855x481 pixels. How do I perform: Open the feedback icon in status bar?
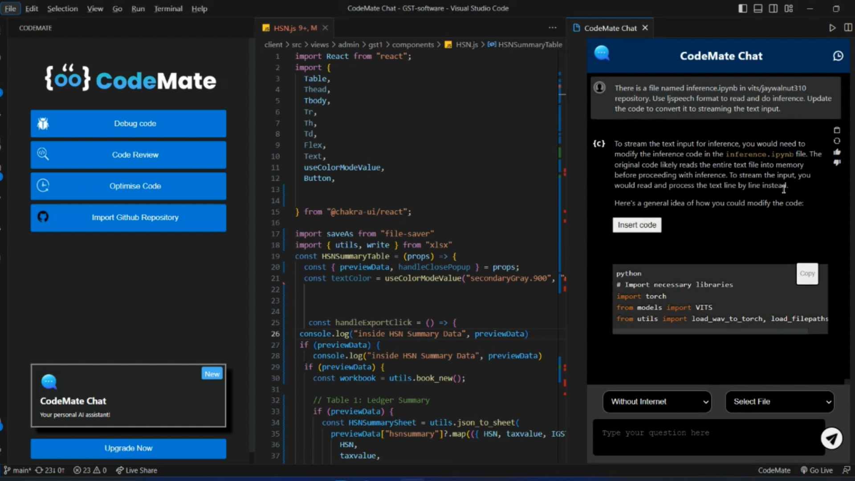[846, 470]
